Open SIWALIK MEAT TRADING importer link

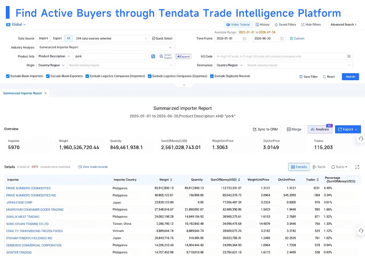coord(23,217)
